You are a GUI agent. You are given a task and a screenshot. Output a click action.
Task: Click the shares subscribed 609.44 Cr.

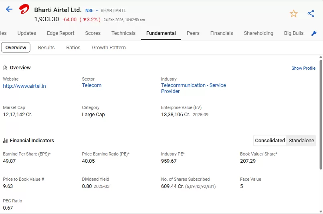172,186
